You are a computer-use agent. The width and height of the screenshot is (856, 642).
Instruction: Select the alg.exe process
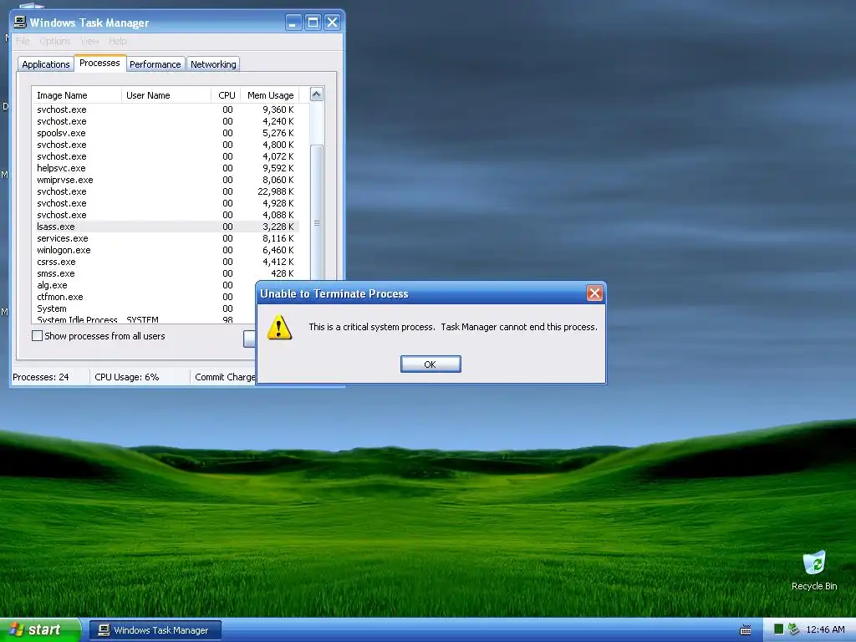pyautogui.click(x=144, y=286)
